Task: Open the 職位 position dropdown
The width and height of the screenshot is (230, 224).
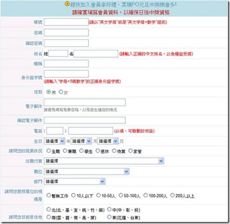Action: coord(87,171)
